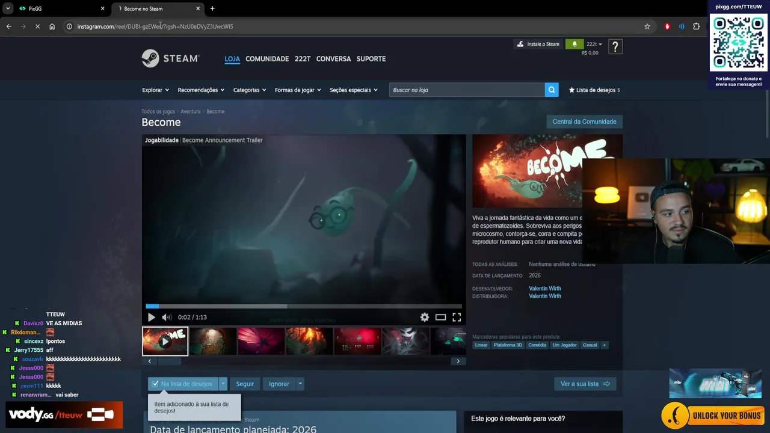Image resolution: width=770 pixels, height=433 pixels.
Task: Mute the trailer volume icon
Action: tap(167, 318)
